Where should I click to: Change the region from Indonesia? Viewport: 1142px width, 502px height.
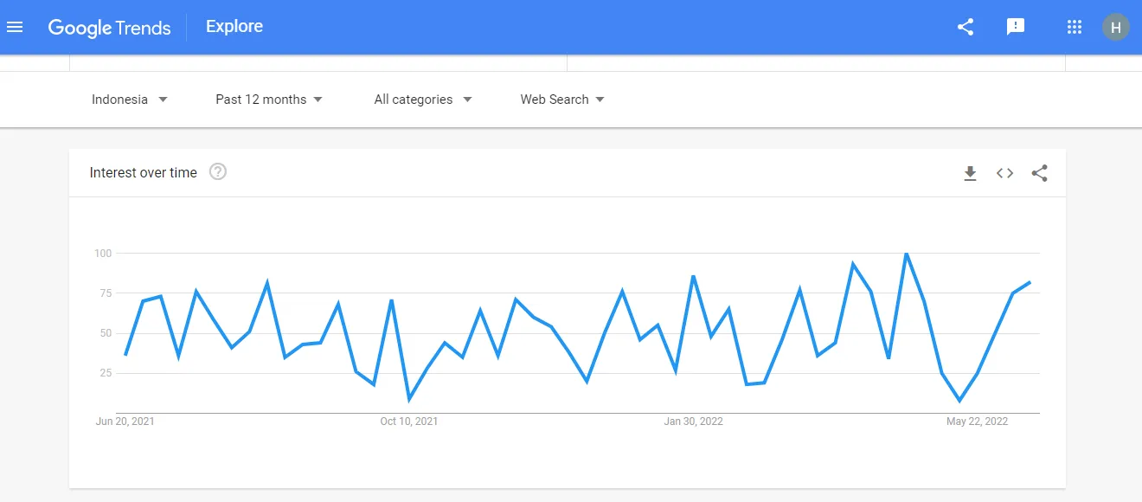[x=128, y=99]
